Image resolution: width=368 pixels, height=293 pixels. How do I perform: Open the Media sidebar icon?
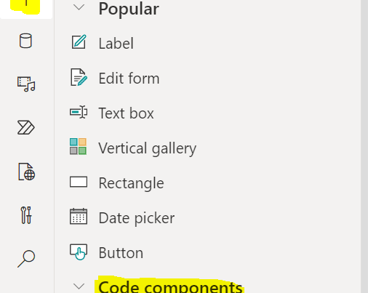[x=26, y=84]
